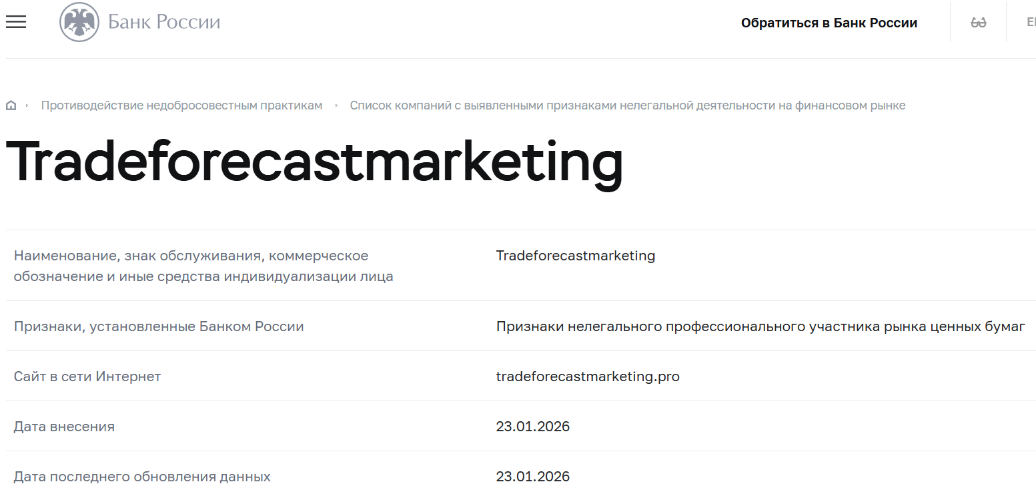Open the hamburger navigation menu

15,21
